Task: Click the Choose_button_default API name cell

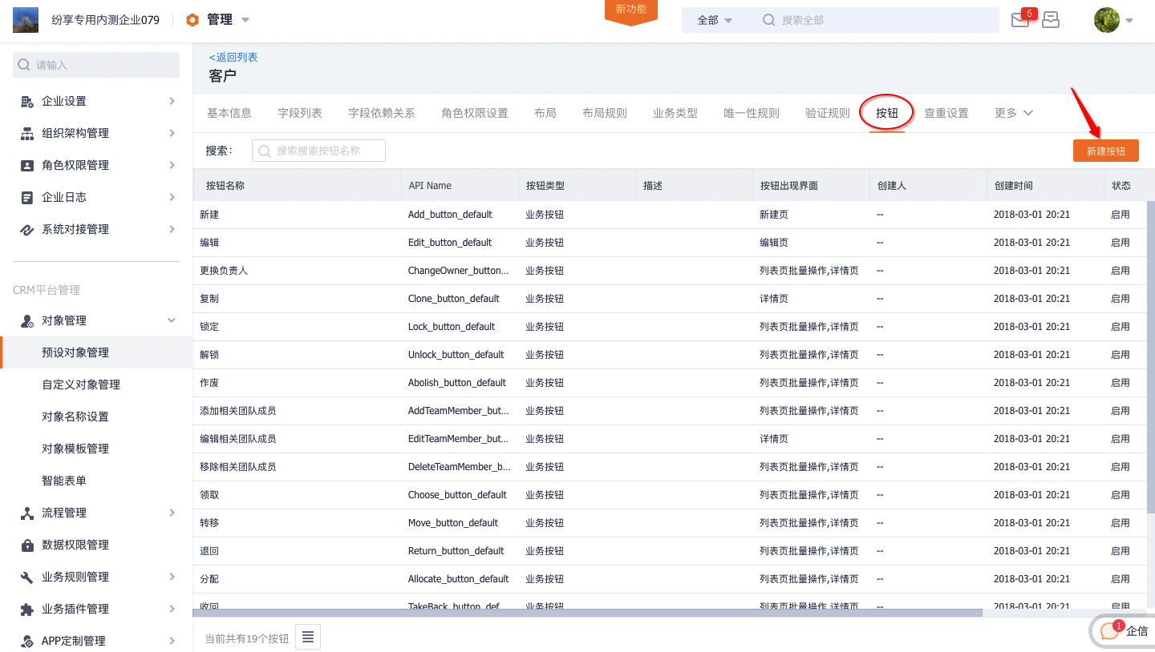Action: [x=457, y=495]
